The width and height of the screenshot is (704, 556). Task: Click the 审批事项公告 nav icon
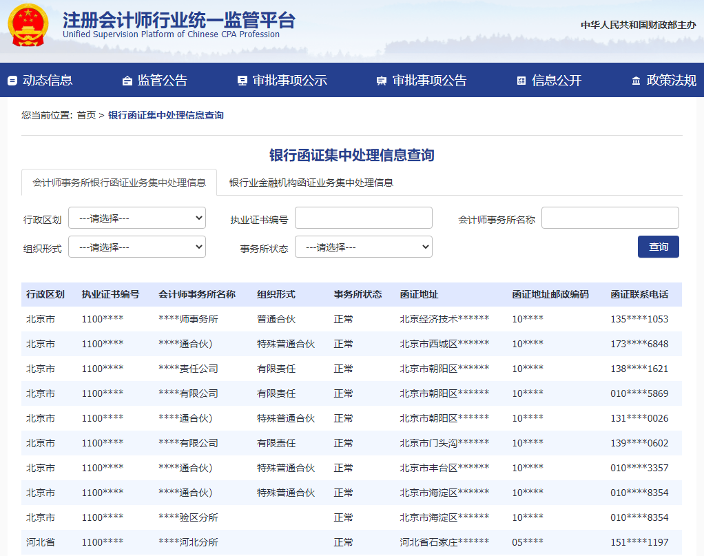pos(382,81)
